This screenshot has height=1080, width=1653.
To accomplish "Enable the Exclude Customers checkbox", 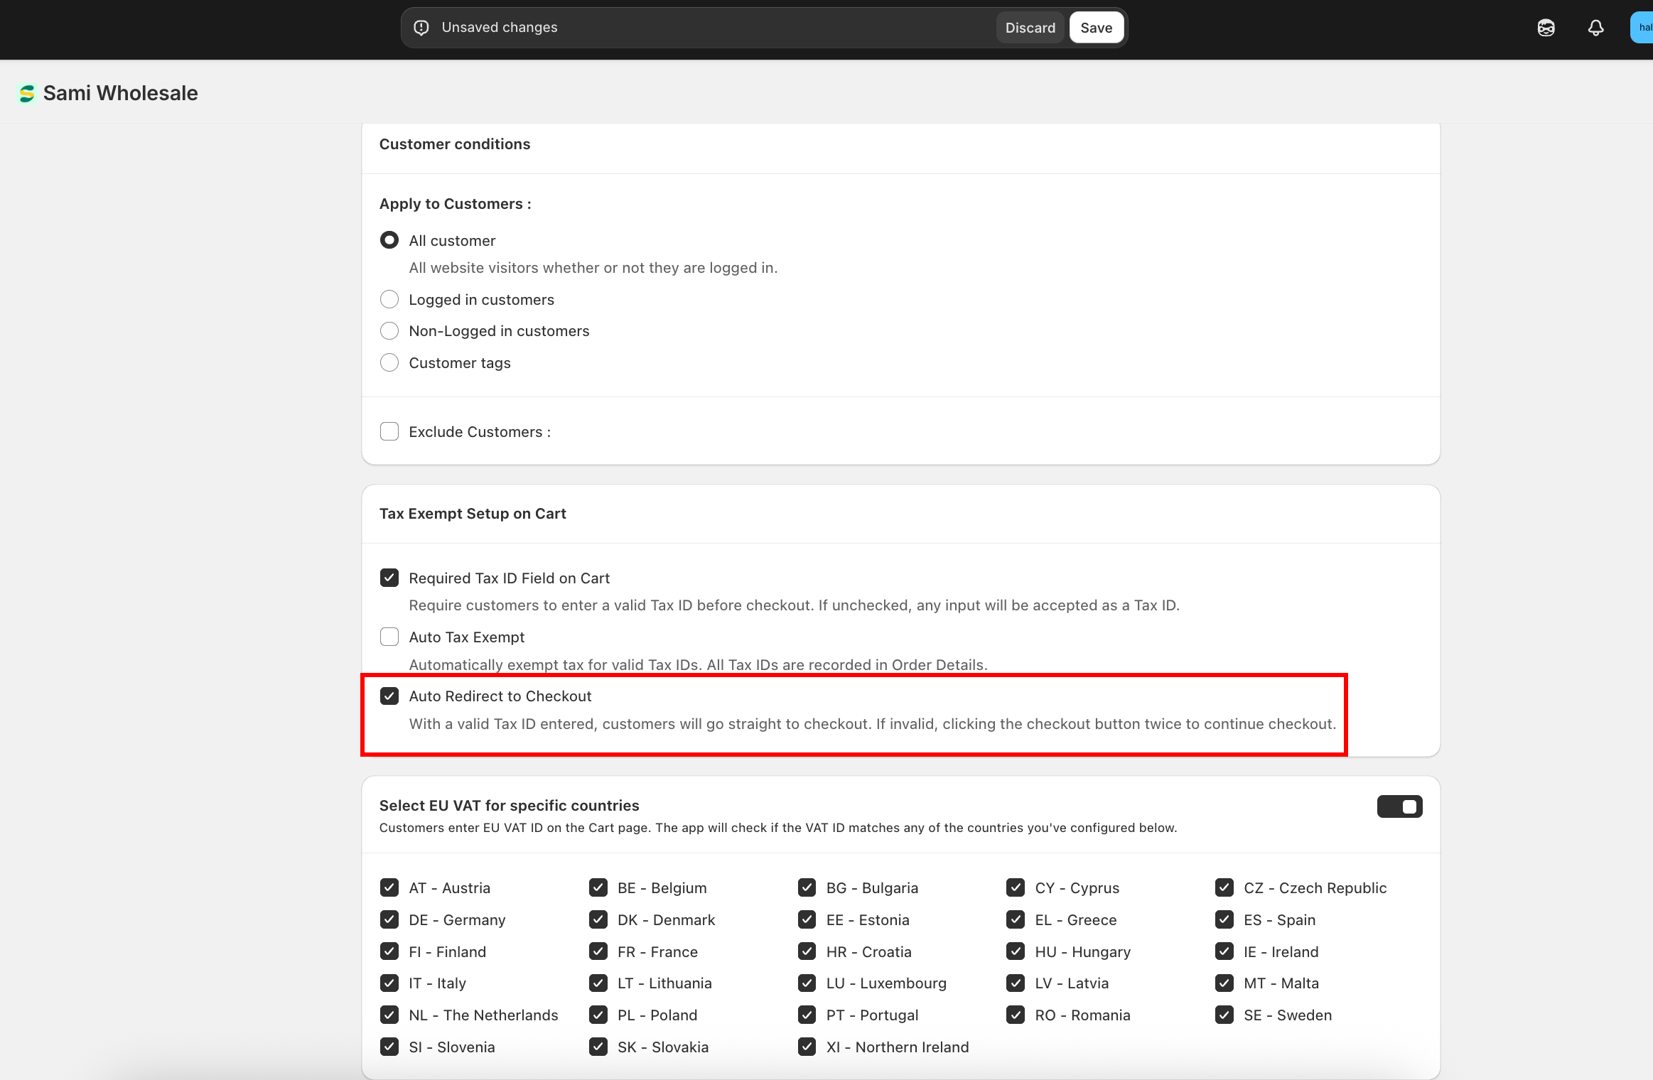I will (389, 431).
